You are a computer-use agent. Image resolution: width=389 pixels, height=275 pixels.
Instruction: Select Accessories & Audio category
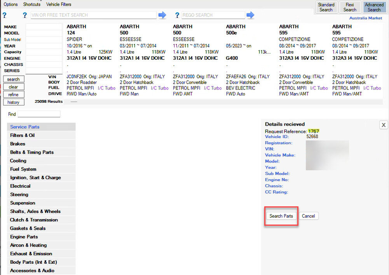[x=42, y=270]
